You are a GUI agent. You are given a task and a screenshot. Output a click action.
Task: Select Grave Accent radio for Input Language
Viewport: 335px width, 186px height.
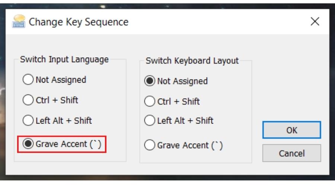pos(28,144)
